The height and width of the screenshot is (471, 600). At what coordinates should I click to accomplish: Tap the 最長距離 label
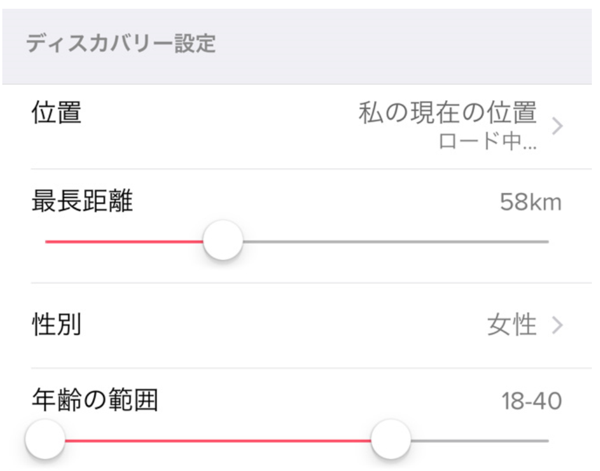(82, 202)
